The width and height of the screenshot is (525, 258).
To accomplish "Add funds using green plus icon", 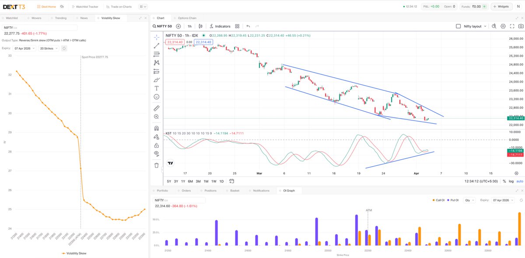I will click(x=484, y=7).
